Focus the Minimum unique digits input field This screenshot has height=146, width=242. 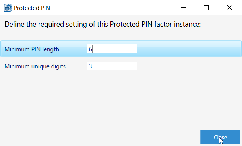112,66
